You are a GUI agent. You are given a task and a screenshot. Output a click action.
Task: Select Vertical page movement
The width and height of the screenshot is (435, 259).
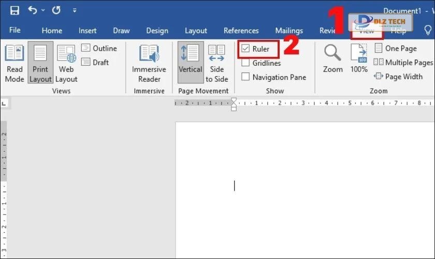point(191,63)
